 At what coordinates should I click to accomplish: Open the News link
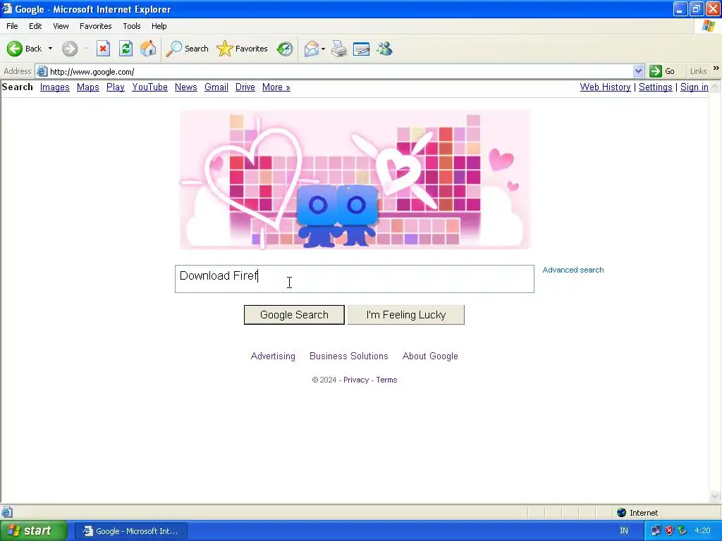pos(186,87)
